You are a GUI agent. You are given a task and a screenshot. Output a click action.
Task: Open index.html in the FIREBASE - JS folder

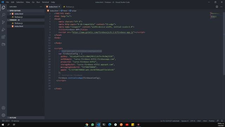pos(26,26)
